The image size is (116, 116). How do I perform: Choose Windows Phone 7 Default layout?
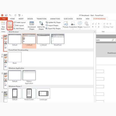coord(15,94)
